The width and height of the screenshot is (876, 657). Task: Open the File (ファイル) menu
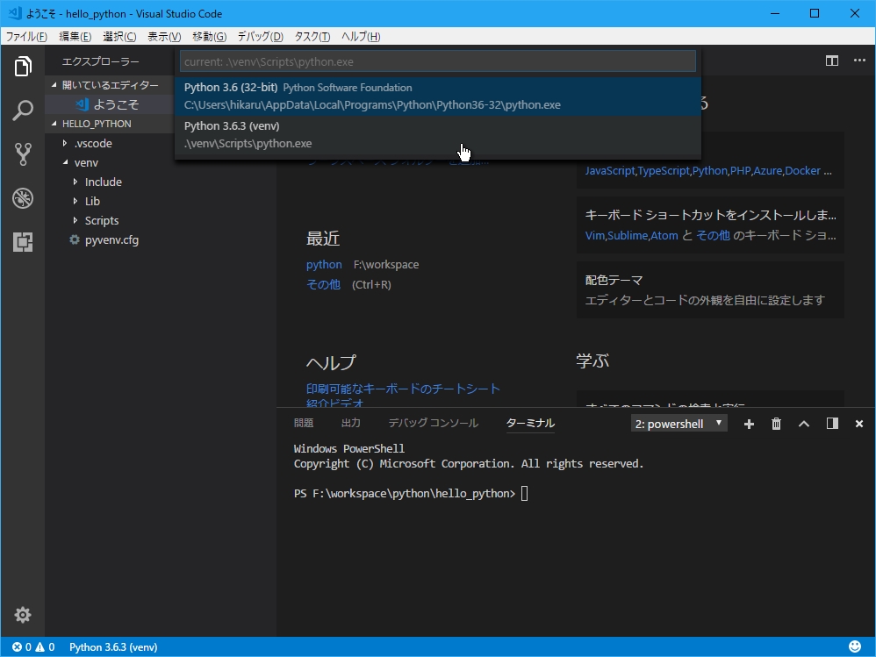click(x=26, y=36)
